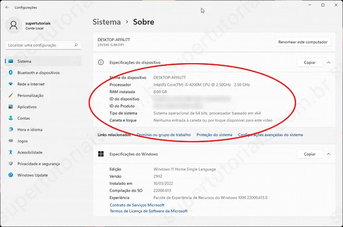Viewport: 343px width, 227px height.
Task: Click the Nenhuma entrada à caneta text
Action: point(213,120)
